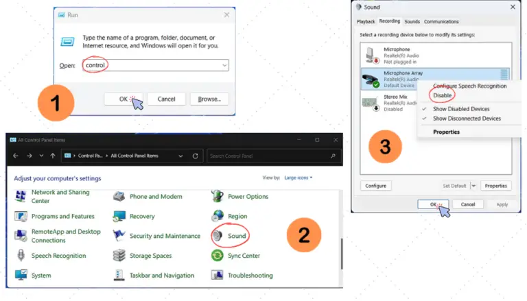Click RemoteApp and Desktop Connections icon
Screen dimensions: 527x301
21,236
